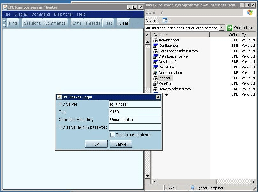Viewport: 258px width, 192px height.
Task: Click the Java icon in IPC Server Login title
Action: point(59,97)
